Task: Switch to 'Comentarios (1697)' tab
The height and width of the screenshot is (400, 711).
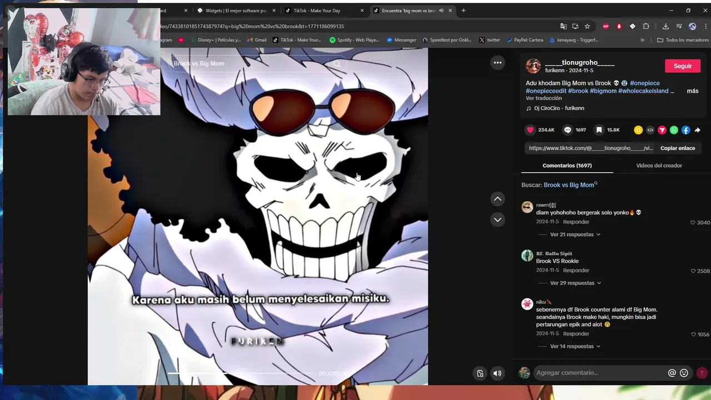Action: [567, 166]
